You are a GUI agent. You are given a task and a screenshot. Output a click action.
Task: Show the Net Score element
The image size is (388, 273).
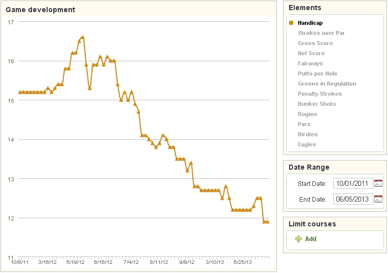click(x=311, y=53)
